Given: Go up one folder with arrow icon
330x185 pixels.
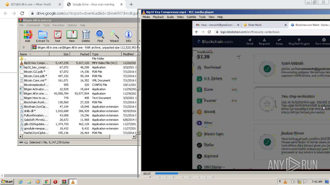Looking at the screenshot, I should (24, 47).
